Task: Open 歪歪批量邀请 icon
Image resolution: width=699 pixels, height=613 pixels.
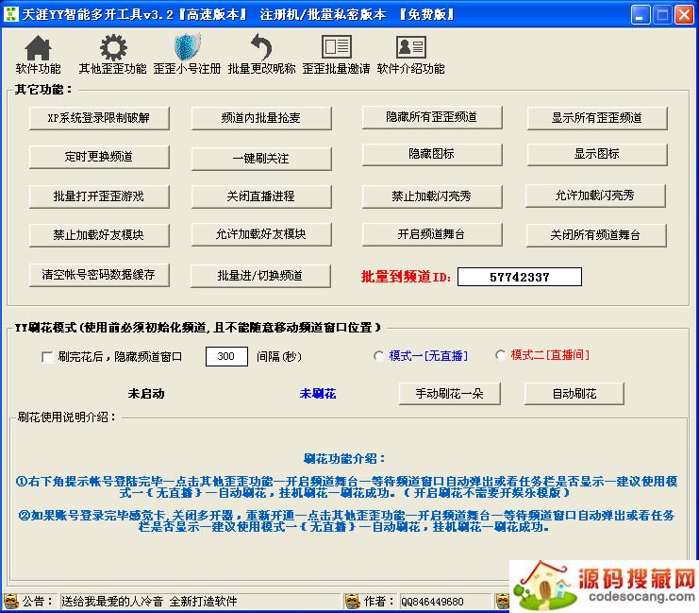Action: point(336,48)
